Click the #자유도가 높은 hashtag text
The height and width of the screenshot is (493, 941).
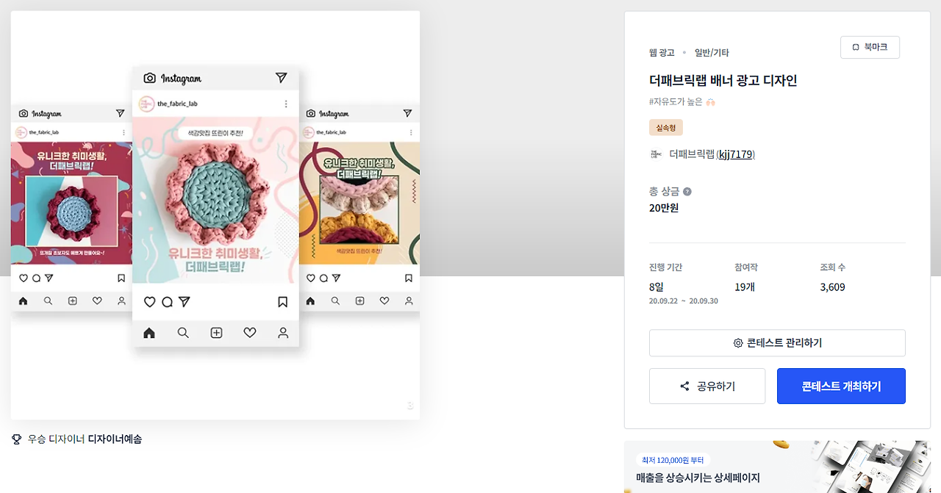(676, 102)
